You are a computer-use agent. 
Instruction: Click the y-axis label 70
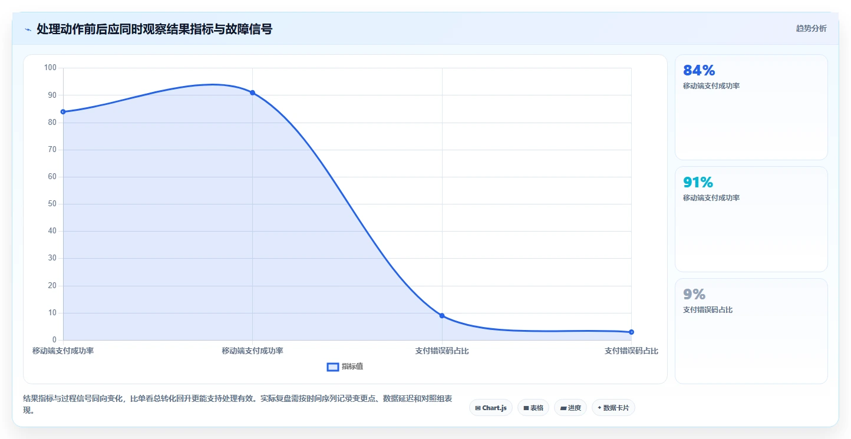coord(52,150)
